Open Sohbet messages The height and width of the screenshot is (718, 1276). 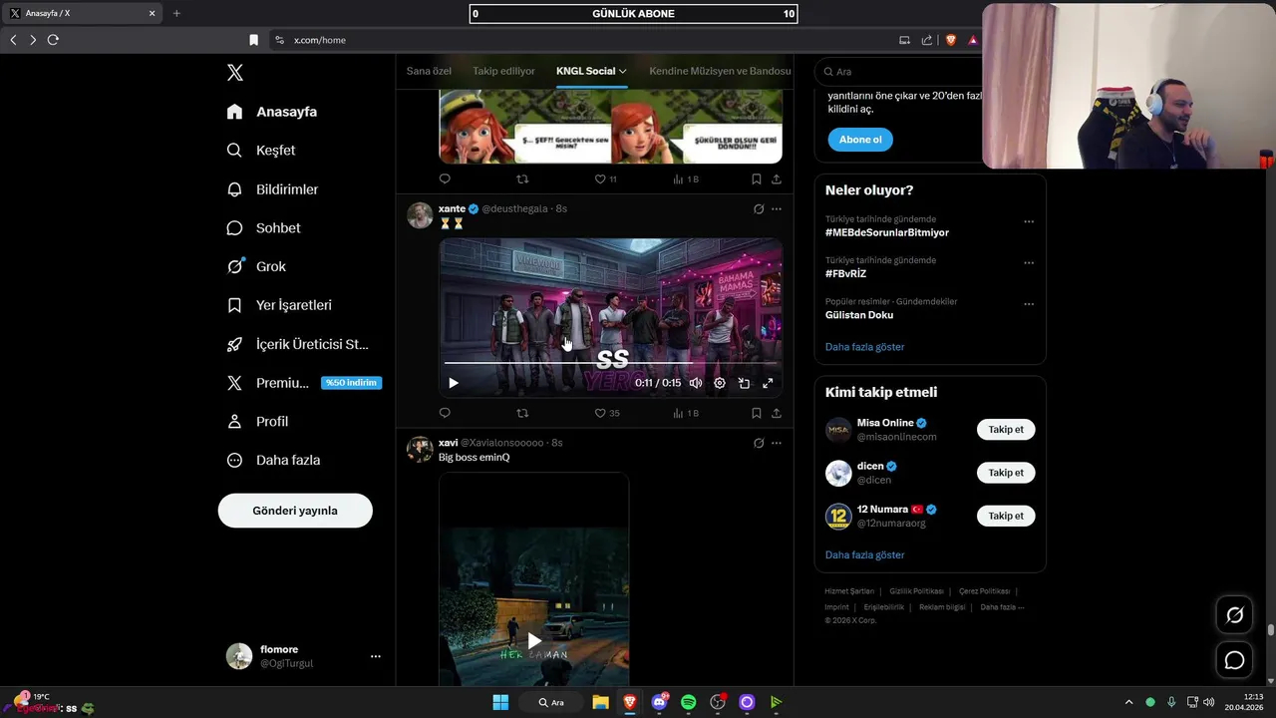[x=263, y=228]
